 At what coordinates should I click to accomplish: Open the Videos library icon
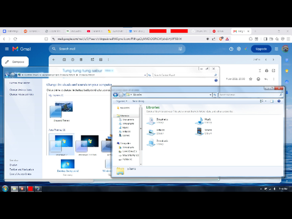pos(200,132)
